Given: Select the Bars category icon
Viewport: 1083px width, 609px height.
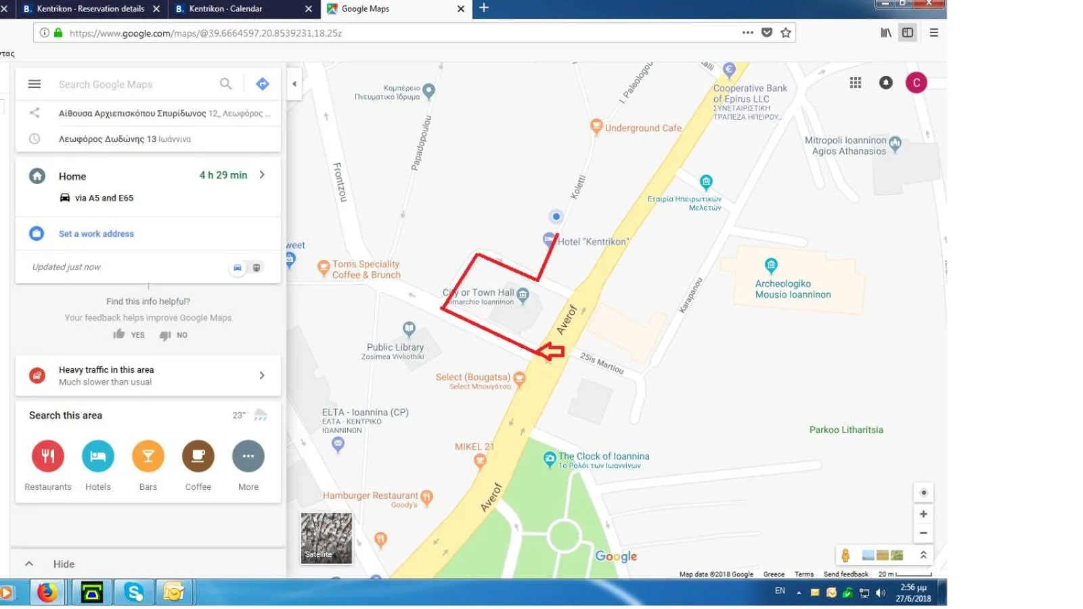Looking at the screenshot, I should [x=148, y=457].
